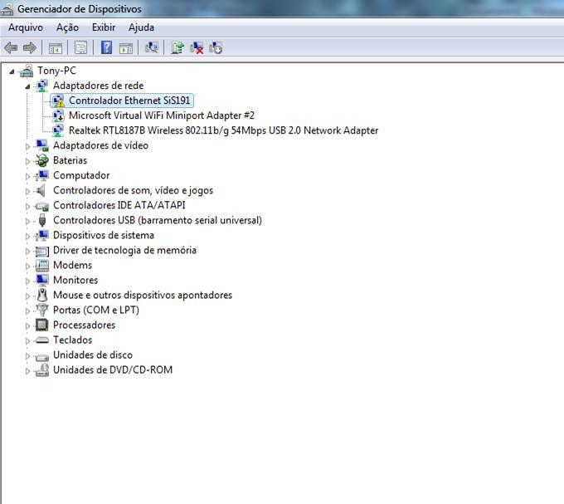Open the Arquivo menu
The image size is (564, 504).
click(26, 27)
